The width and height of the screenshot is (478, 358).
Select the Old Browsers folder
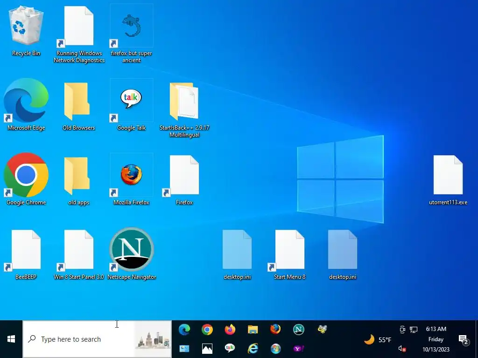point(79,105)
